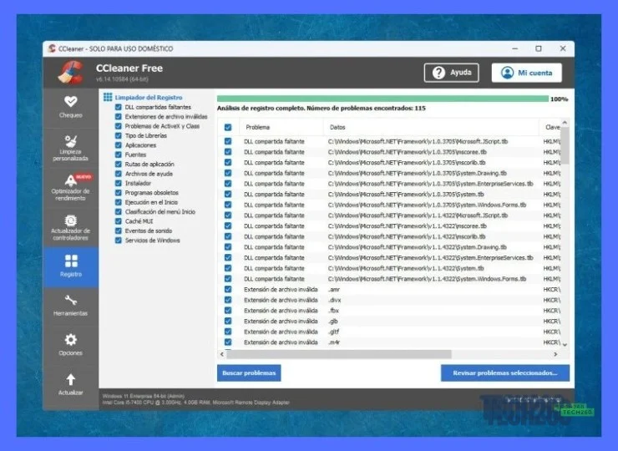
Task: Uncheck the .divx invalid extension row
Action: (x=228, y=300)
